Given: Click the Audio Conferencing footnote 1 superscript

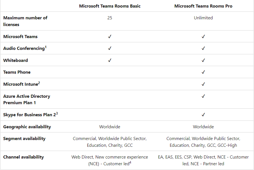Looking at the screenshot, I should pyautogui.click(x=46, y=47).
